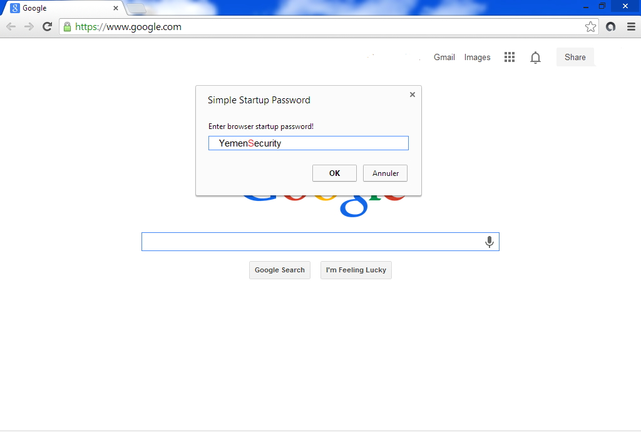The image size is (641, 432).
Task: Click the 'Enter browser startup password!' label
Action: click(x=261, y=126)
